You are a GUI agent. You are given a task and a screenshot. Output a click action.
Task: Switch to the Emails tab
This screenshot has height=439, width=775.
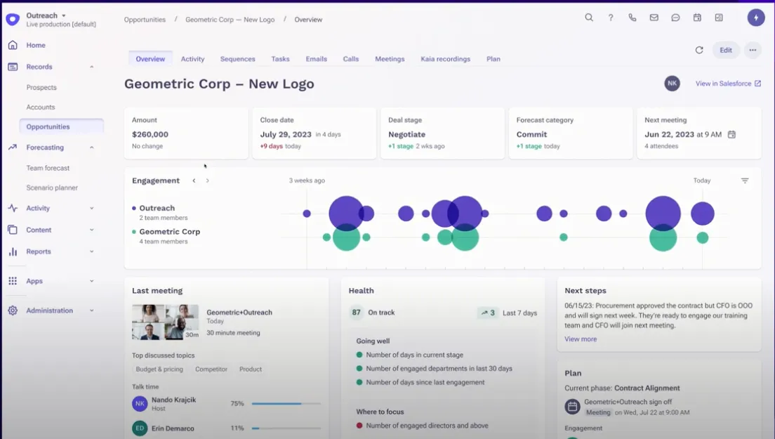[317, 59]
